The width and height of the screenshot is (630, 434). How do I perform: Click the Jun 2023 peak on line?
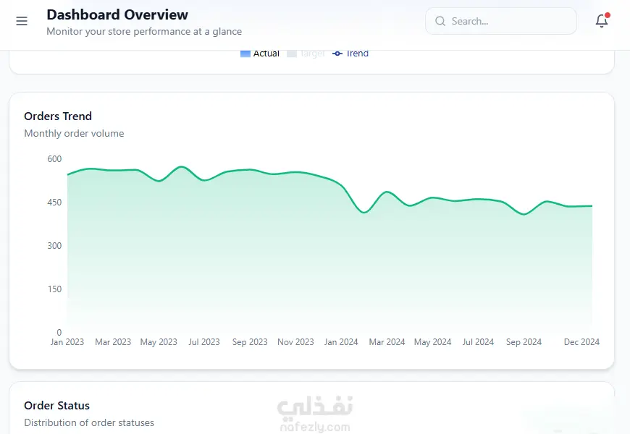click(x=182, y=166)
